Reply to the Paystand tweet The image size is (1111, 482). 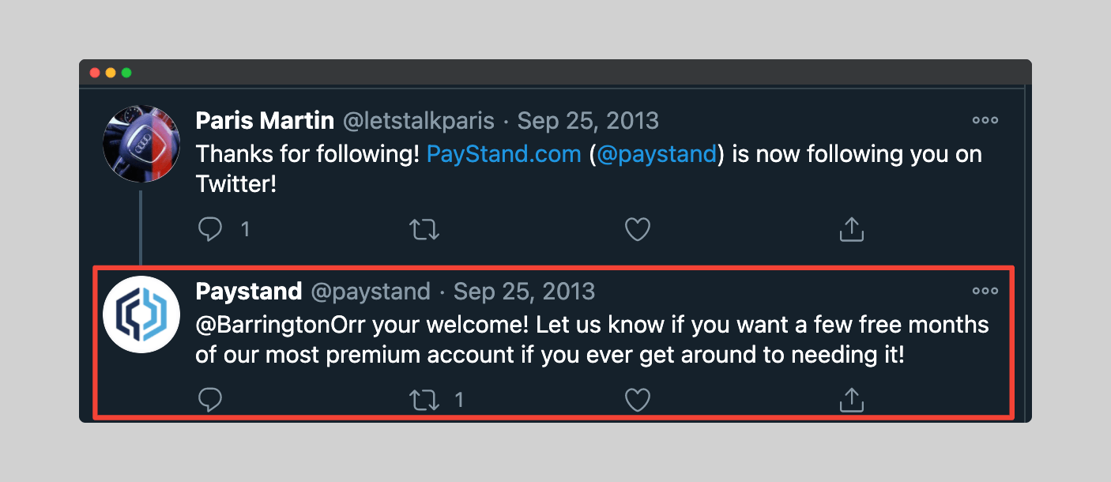(x=210, y=400)
